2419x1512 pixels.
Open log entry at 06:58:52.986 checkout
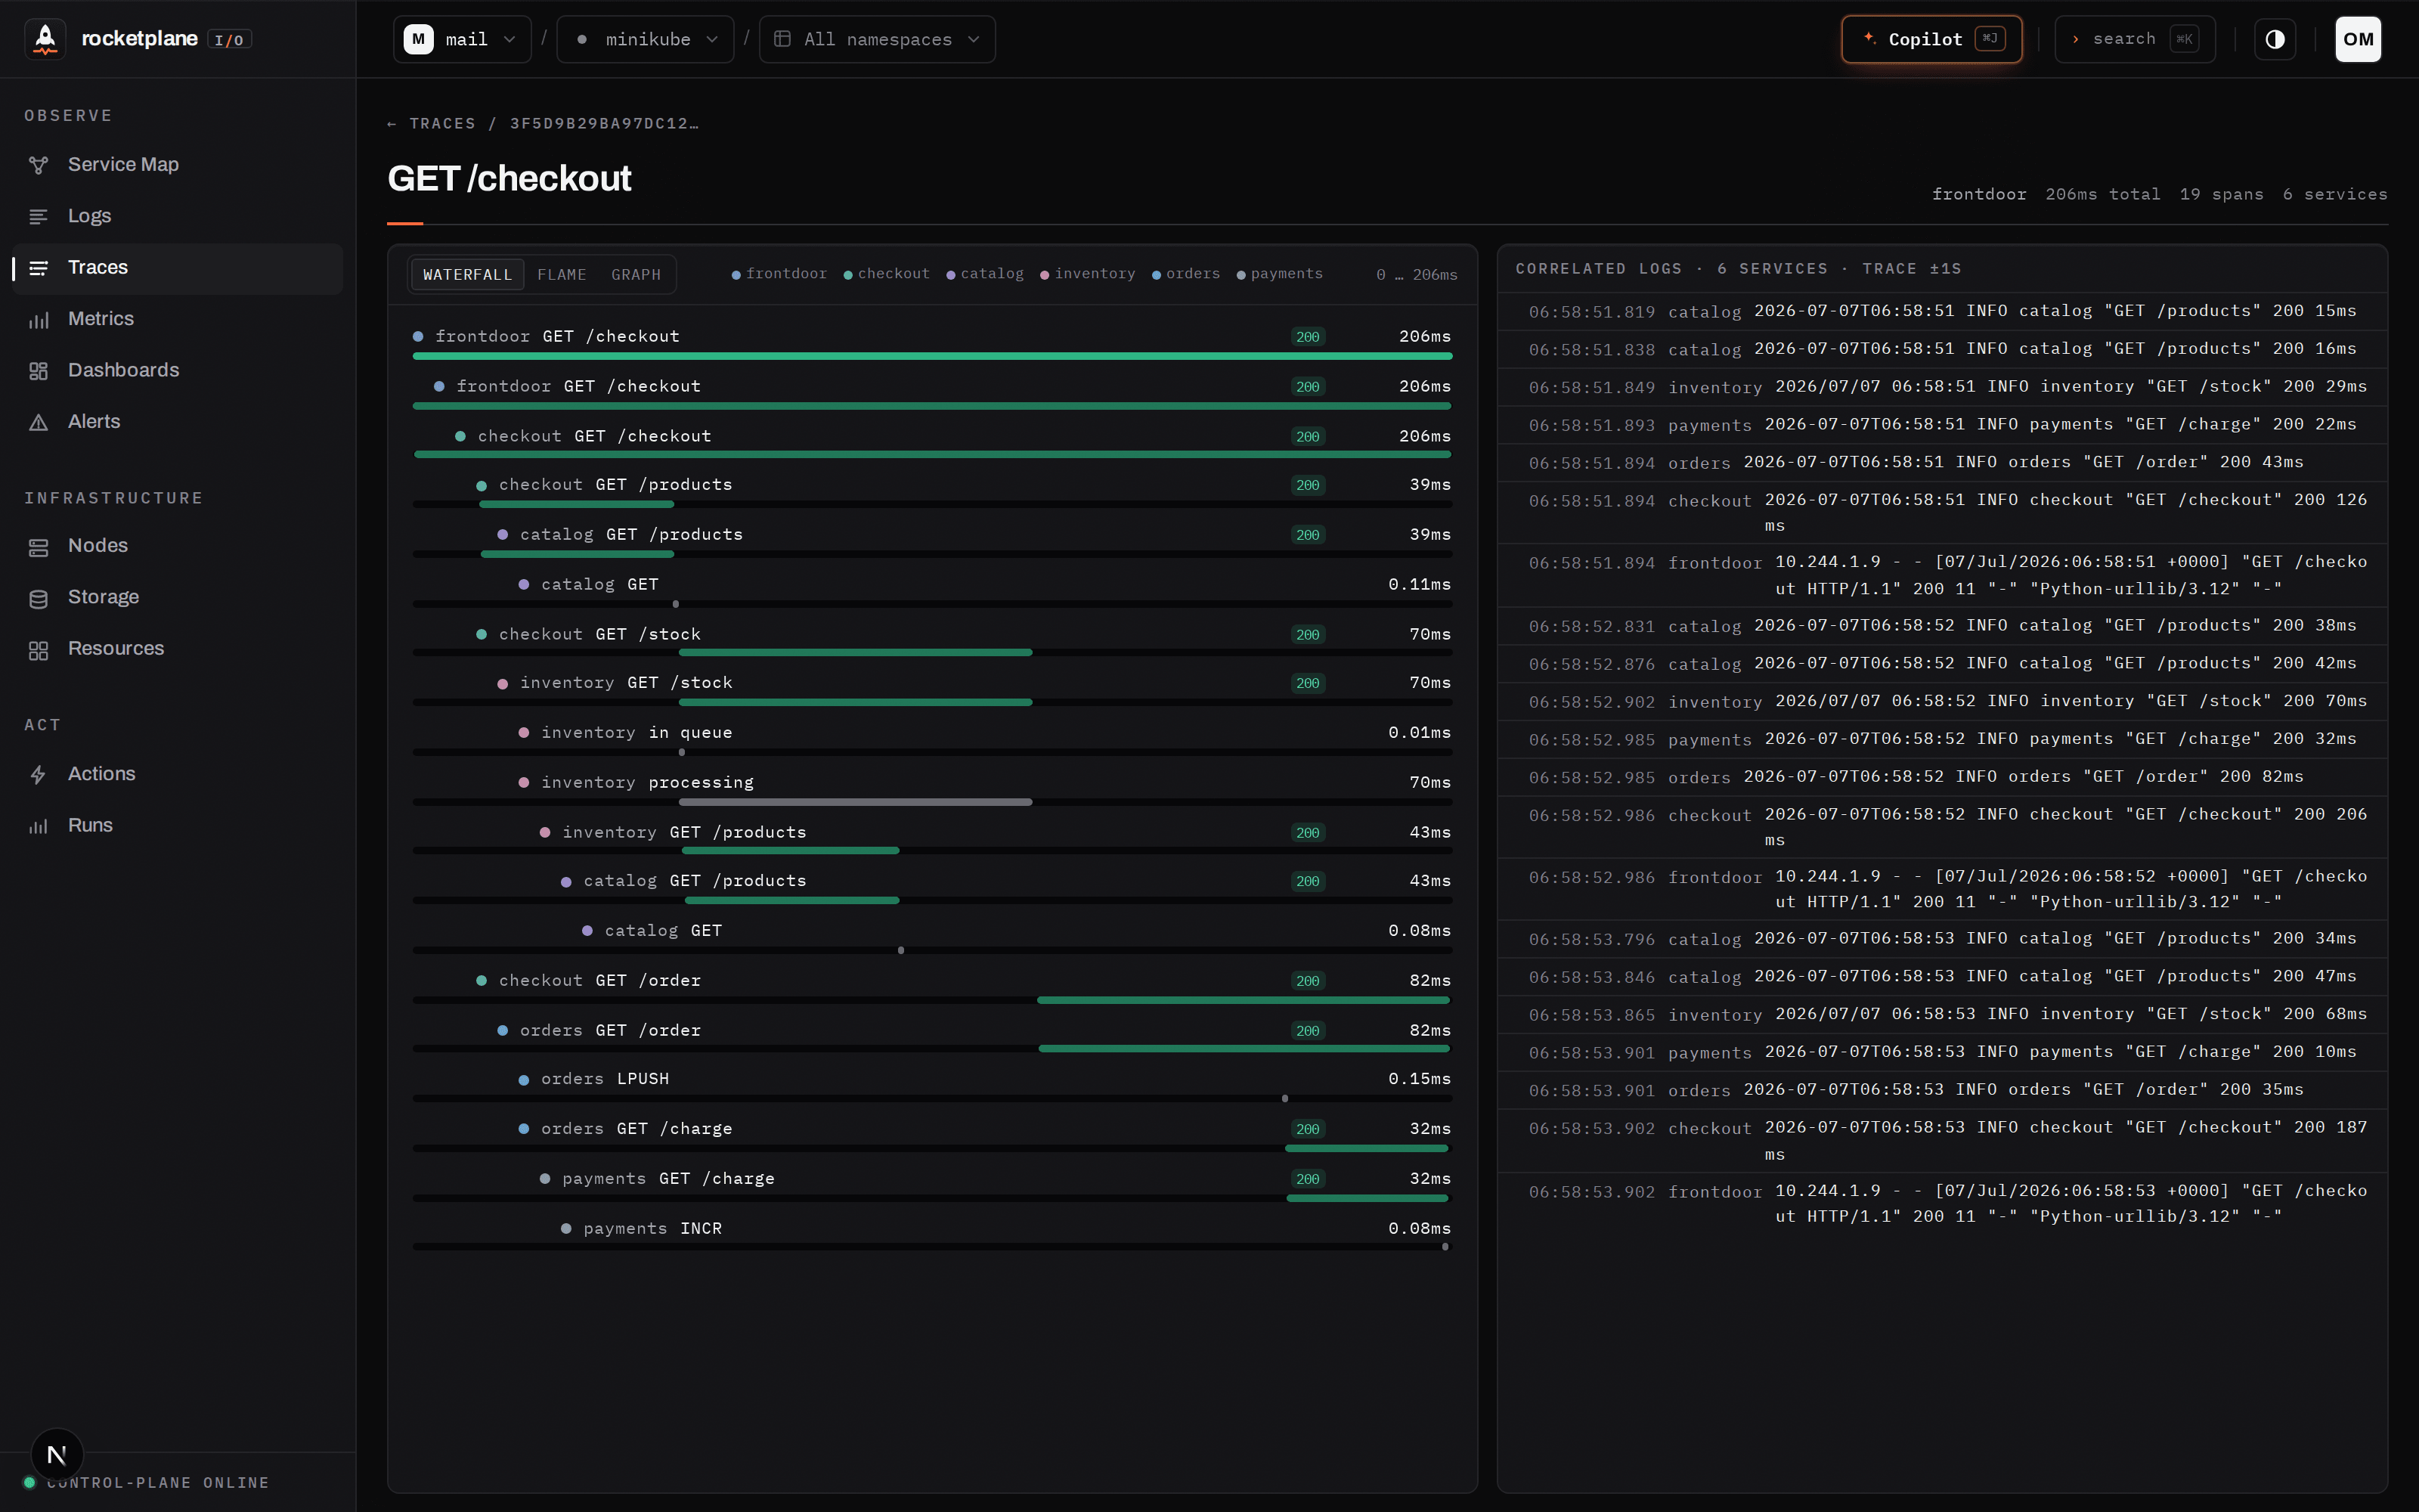[1942, 827]
